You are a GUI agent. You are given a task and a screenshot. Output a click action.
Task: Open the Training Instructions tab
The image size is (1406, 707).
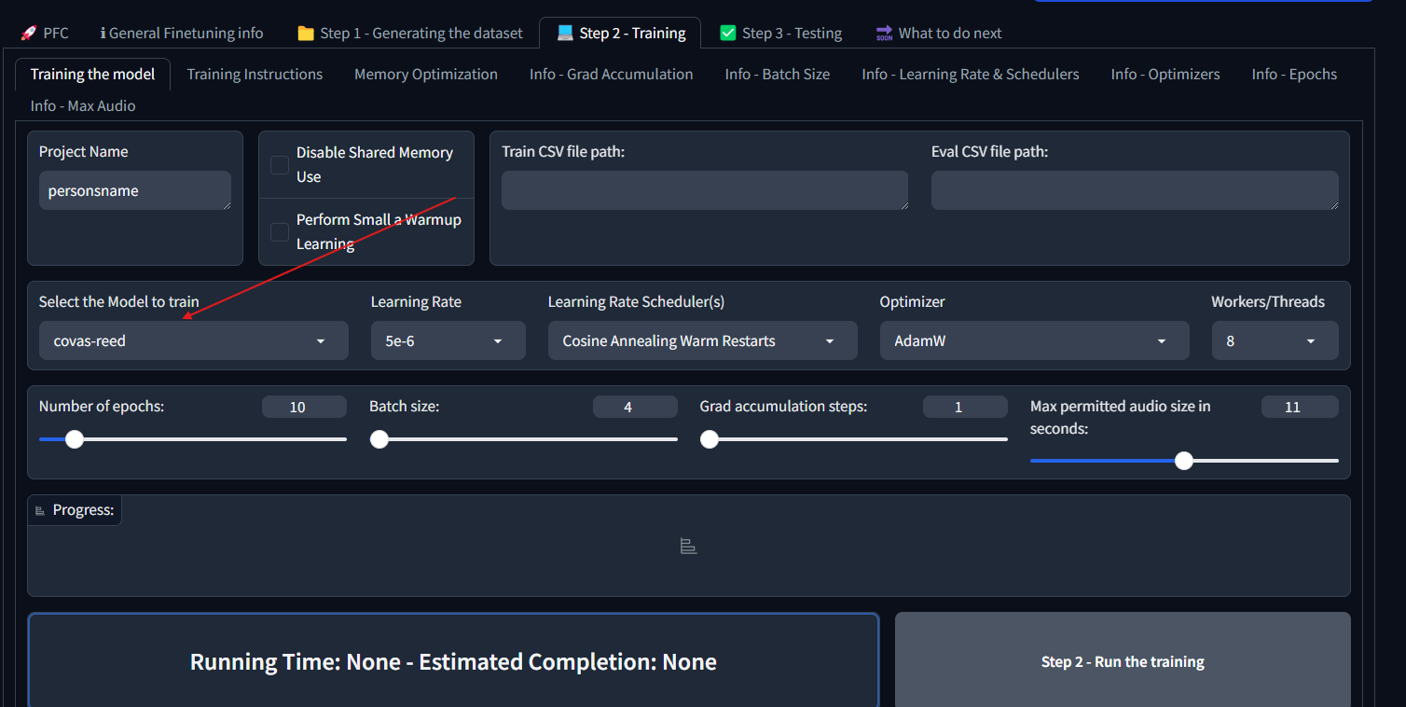(x=255, y=75)
